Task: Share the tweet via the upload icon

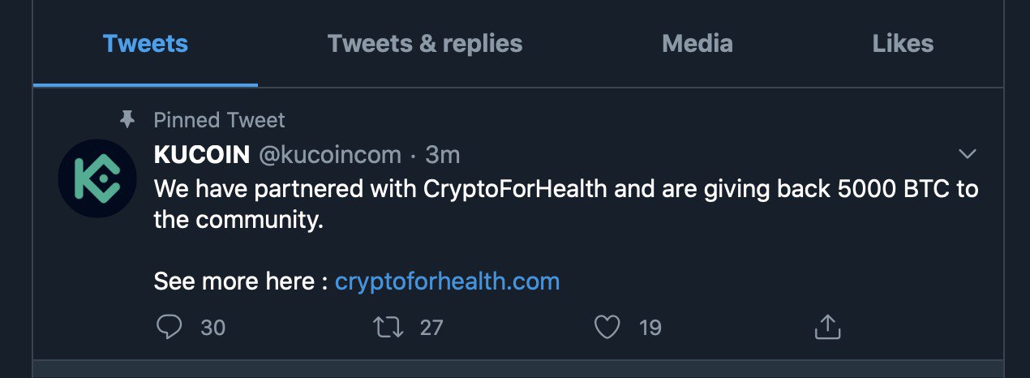Action: coord(826,327)
